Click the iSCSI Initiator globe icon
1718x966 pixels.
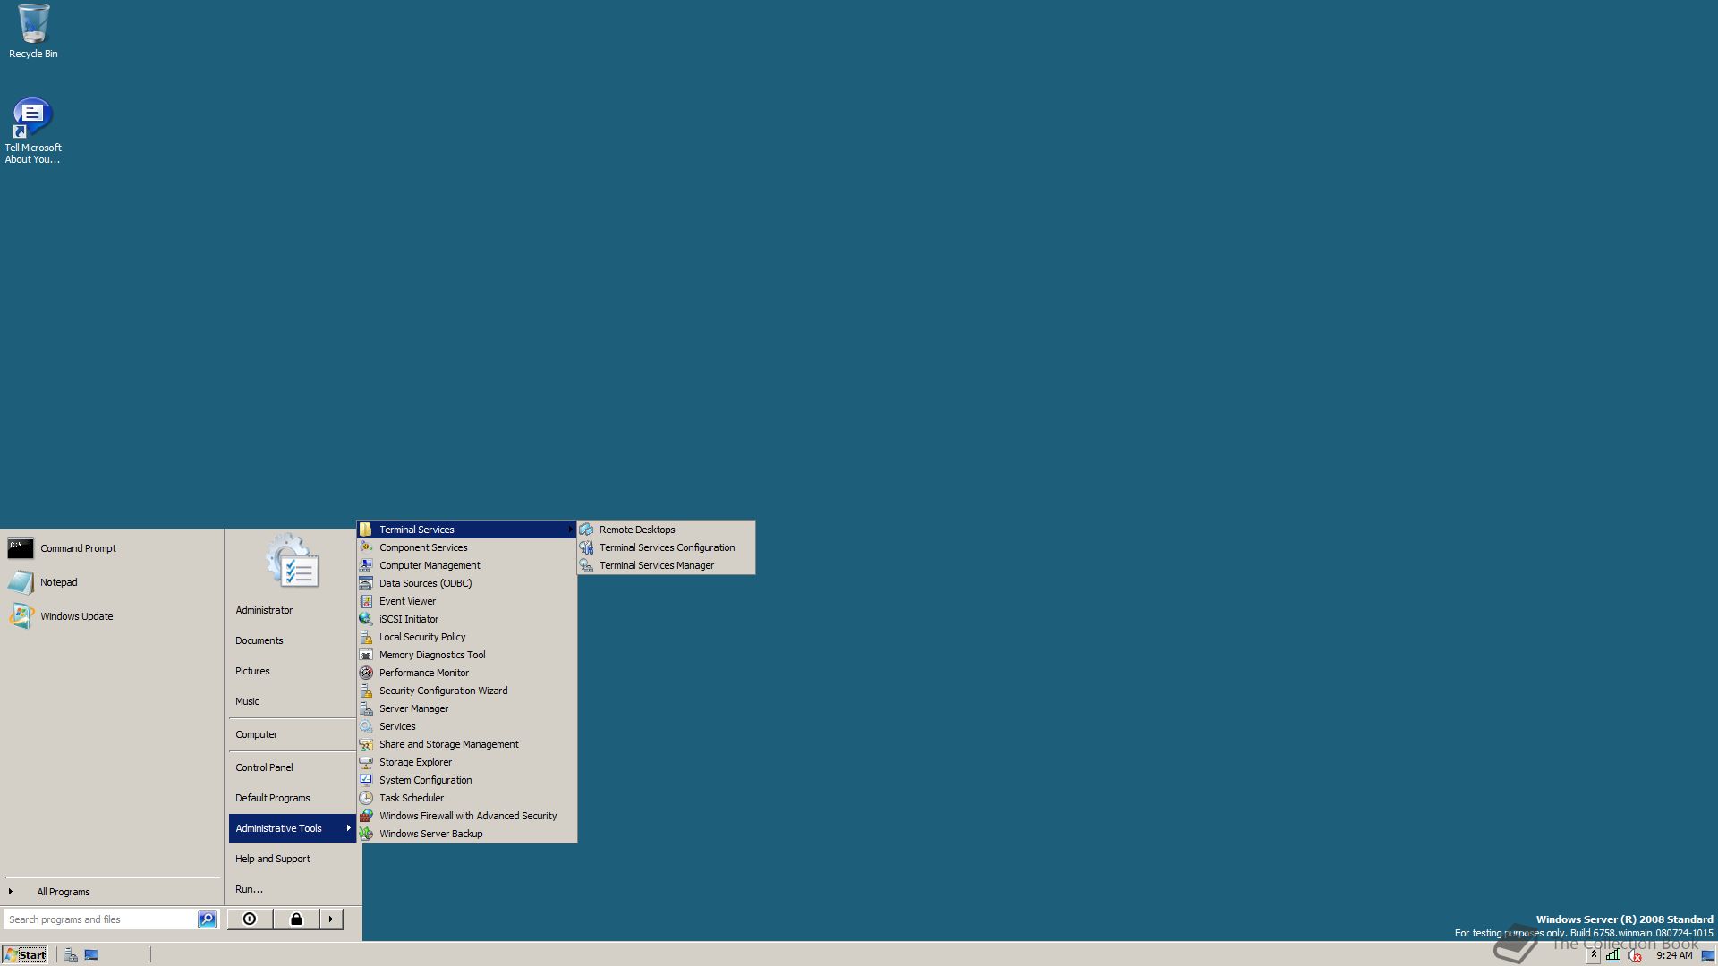point(366,619)
